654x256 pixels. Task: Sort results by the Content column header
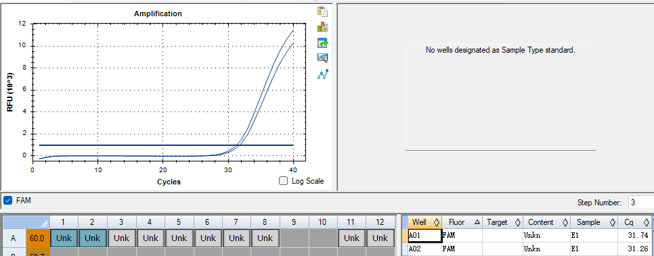(546, 222)
